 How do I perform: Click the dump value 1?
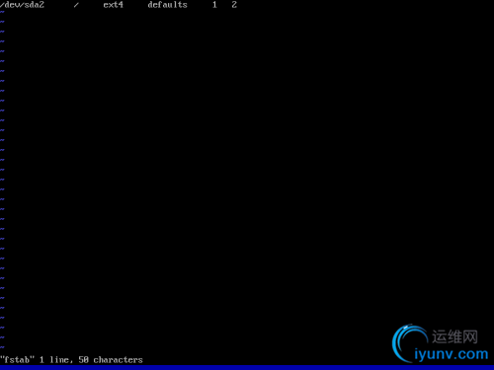(x=214, y=5)
